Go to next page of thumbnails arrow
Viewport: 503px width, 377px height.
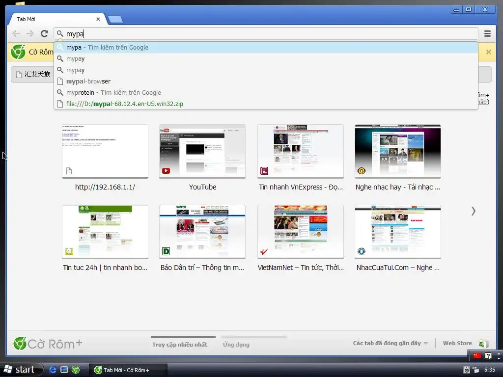[473, 211]
